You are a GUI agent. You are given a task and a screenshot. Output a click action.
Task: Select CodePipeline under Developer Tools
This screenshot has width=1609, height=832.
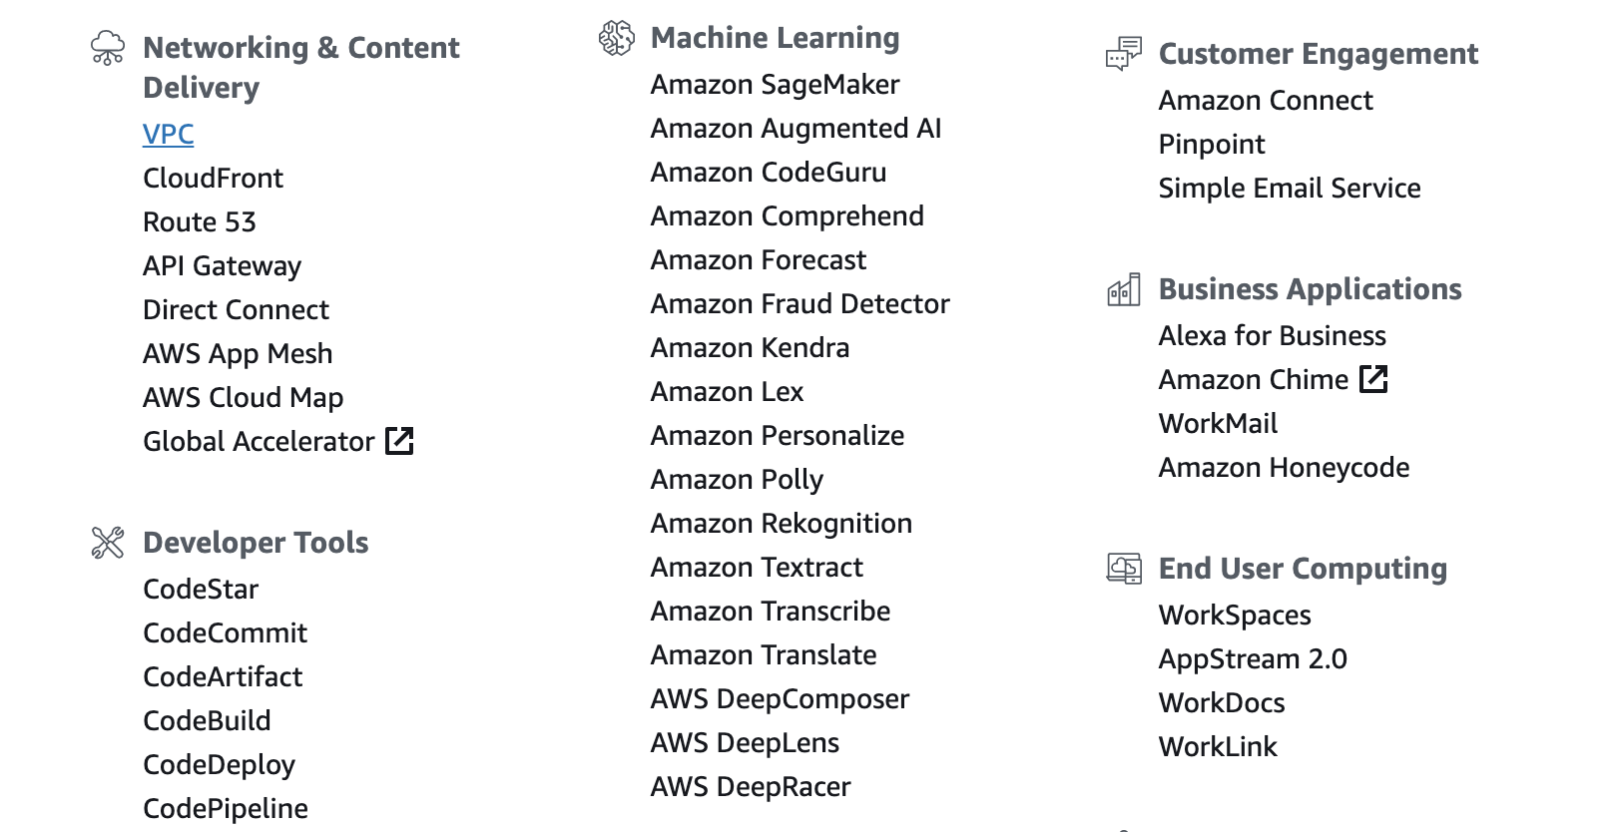coord(226,808)
